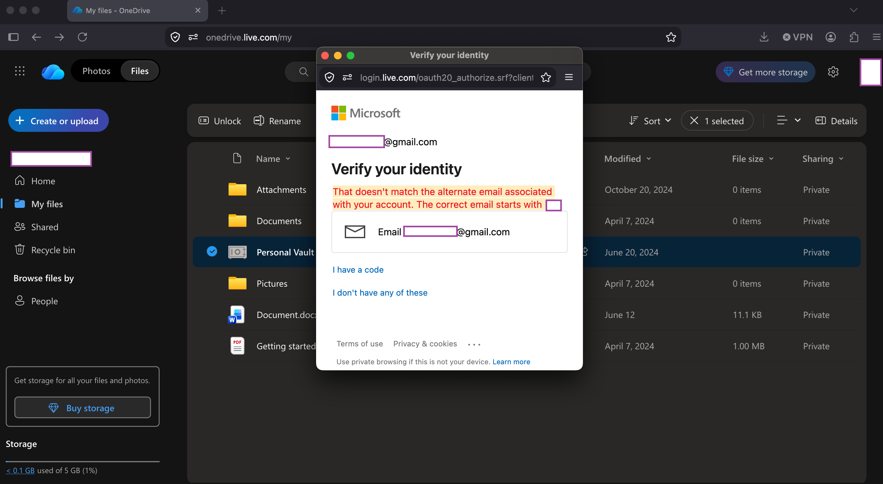The image size is (883, 484).
Task: Expand the File size column menu
Action: (x=771, y=159)
